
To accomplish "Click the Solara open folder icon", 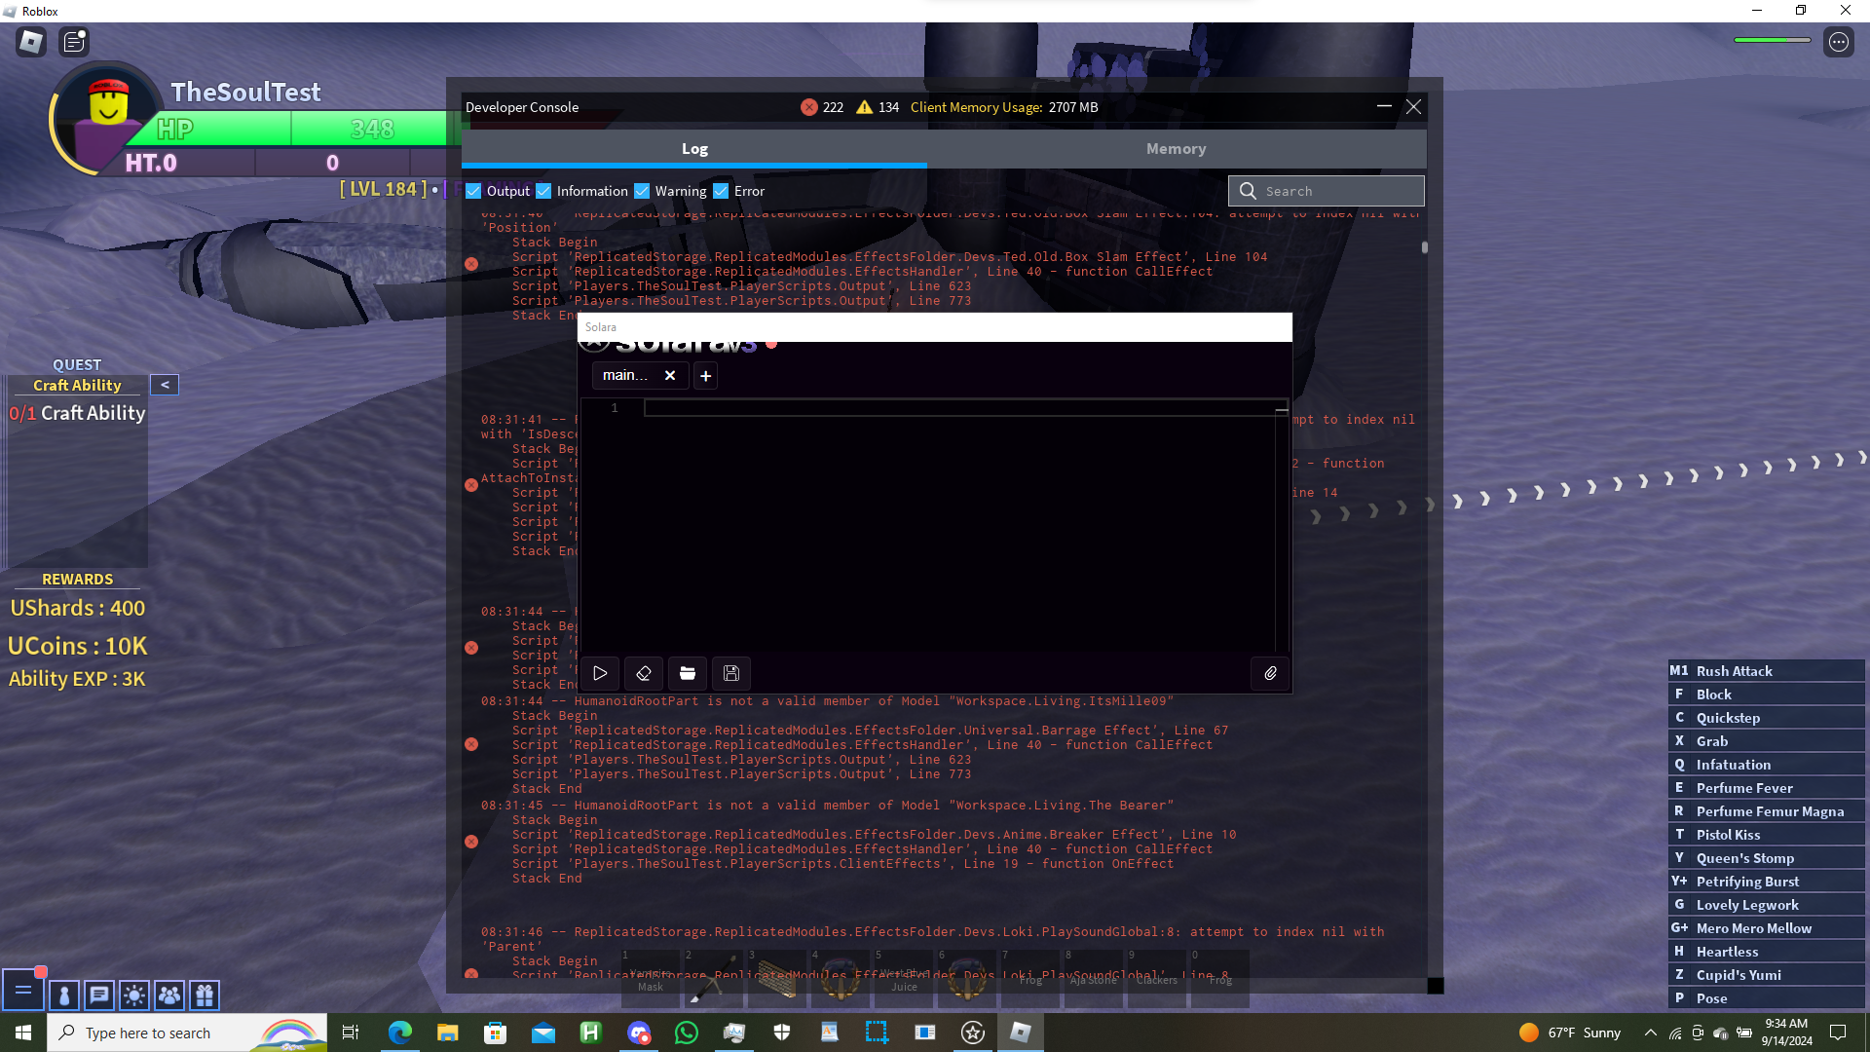I will coord(688,673).
